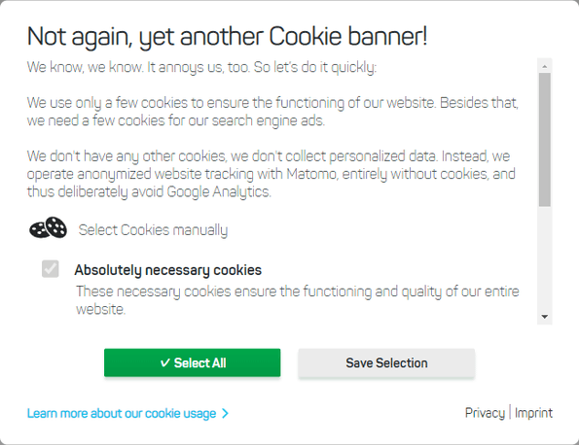Click the Absolutely necessary cookies label
This screenshot has height=445, width=579.
[168, 270]
